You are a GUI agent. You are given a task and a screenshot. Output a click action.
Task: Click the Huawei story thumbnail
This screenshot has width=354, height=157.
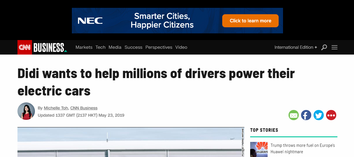click(259, 149)
